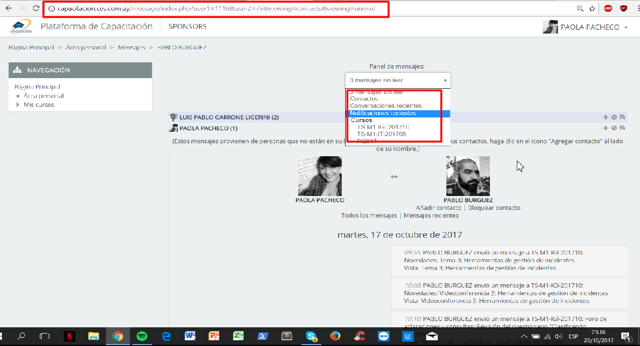Click Pablo Burguez's profile photo

pos(468,176)
